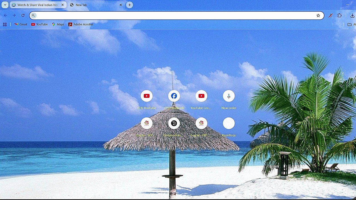356x200 pixels.
Task: Focus the address bar input
Action: coord(177,16)
